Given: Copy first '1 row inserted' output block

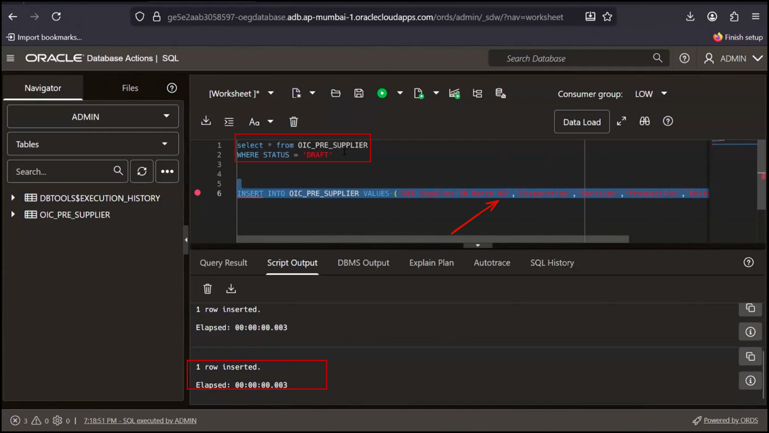Looking at the screenshot, I should pos(750,308).
